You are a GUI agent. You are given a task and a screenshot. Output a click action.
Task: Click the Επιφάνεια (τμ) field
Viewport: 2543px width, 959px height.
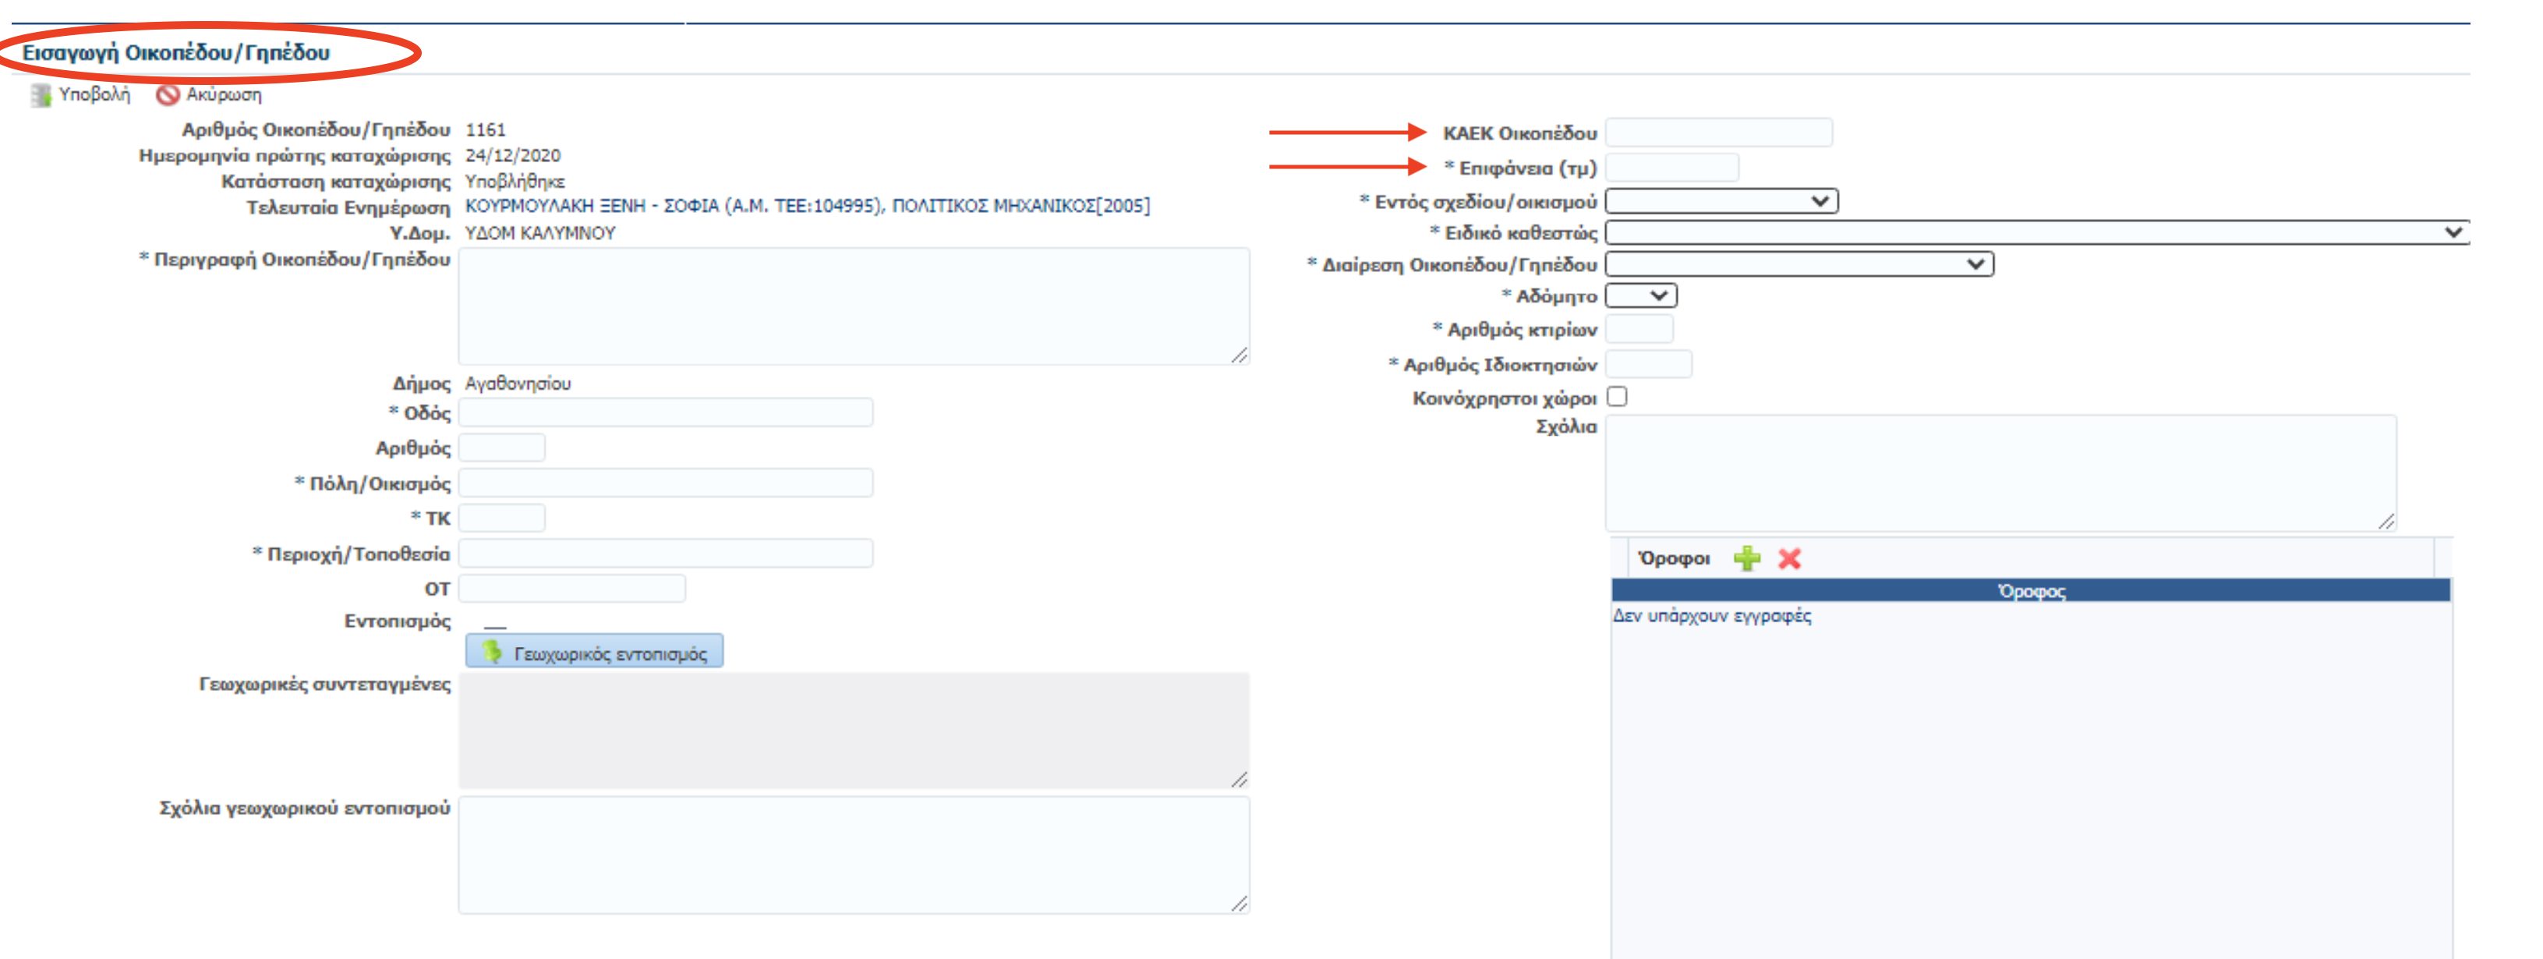(x=1671, y=168)
